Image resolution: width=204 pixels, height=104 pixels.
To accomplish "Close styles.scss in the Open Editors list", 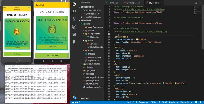I will point(82,17).
